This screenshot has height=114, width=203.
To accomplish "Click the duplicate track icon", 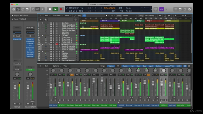I will point(46,20).
